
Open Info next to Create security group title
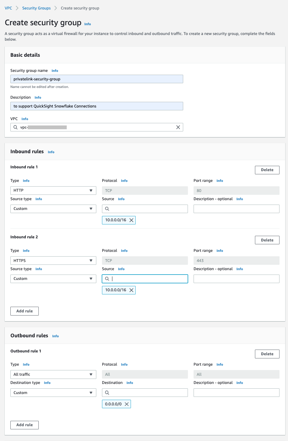coord(88,24)
